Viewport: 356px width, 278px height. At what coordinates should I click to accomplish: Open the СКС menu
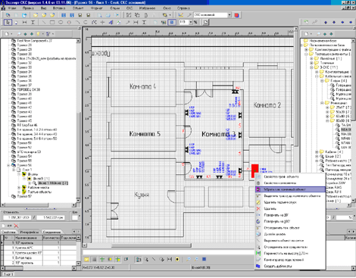[x=130, y=8]
